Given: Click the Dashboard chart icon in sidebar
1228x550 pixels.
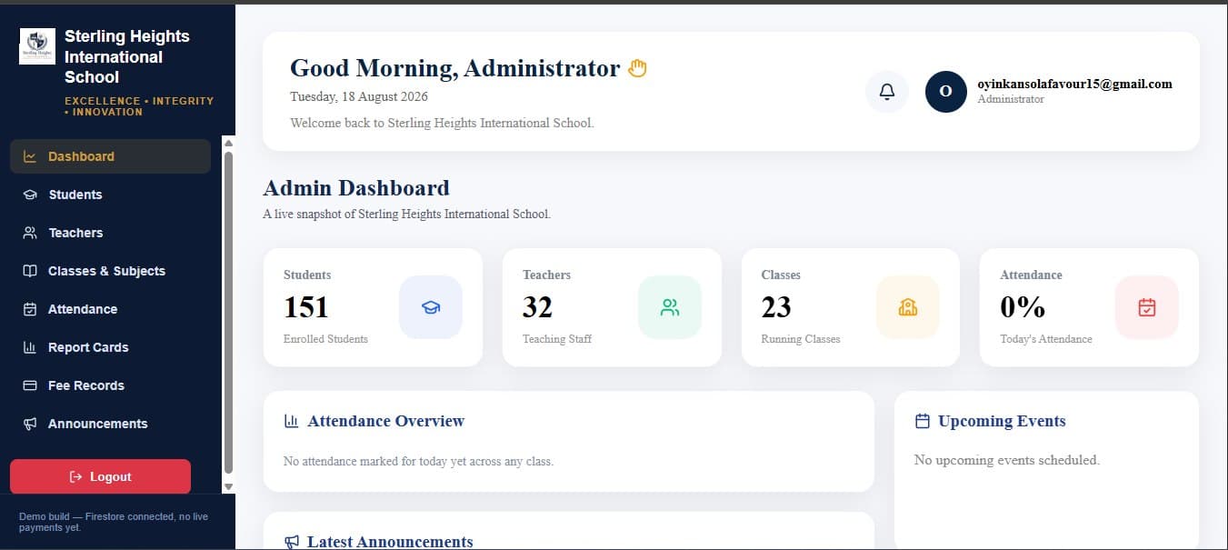Looking at the screenshot, I should coord(30,156).
